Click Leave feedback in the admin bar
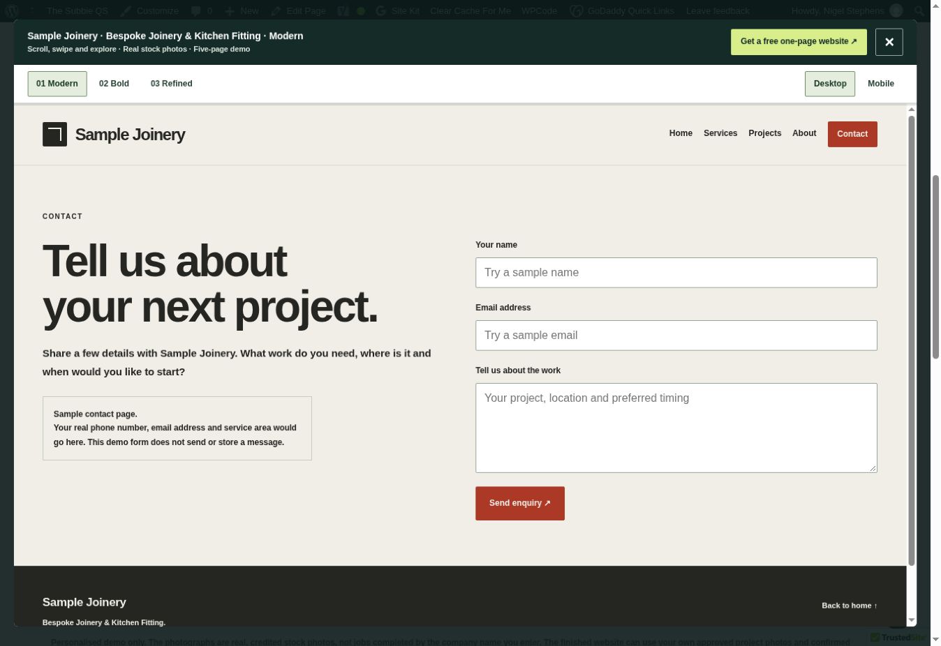Image resolution: width=941 pixels, height=646 pixels. [718, 10]
